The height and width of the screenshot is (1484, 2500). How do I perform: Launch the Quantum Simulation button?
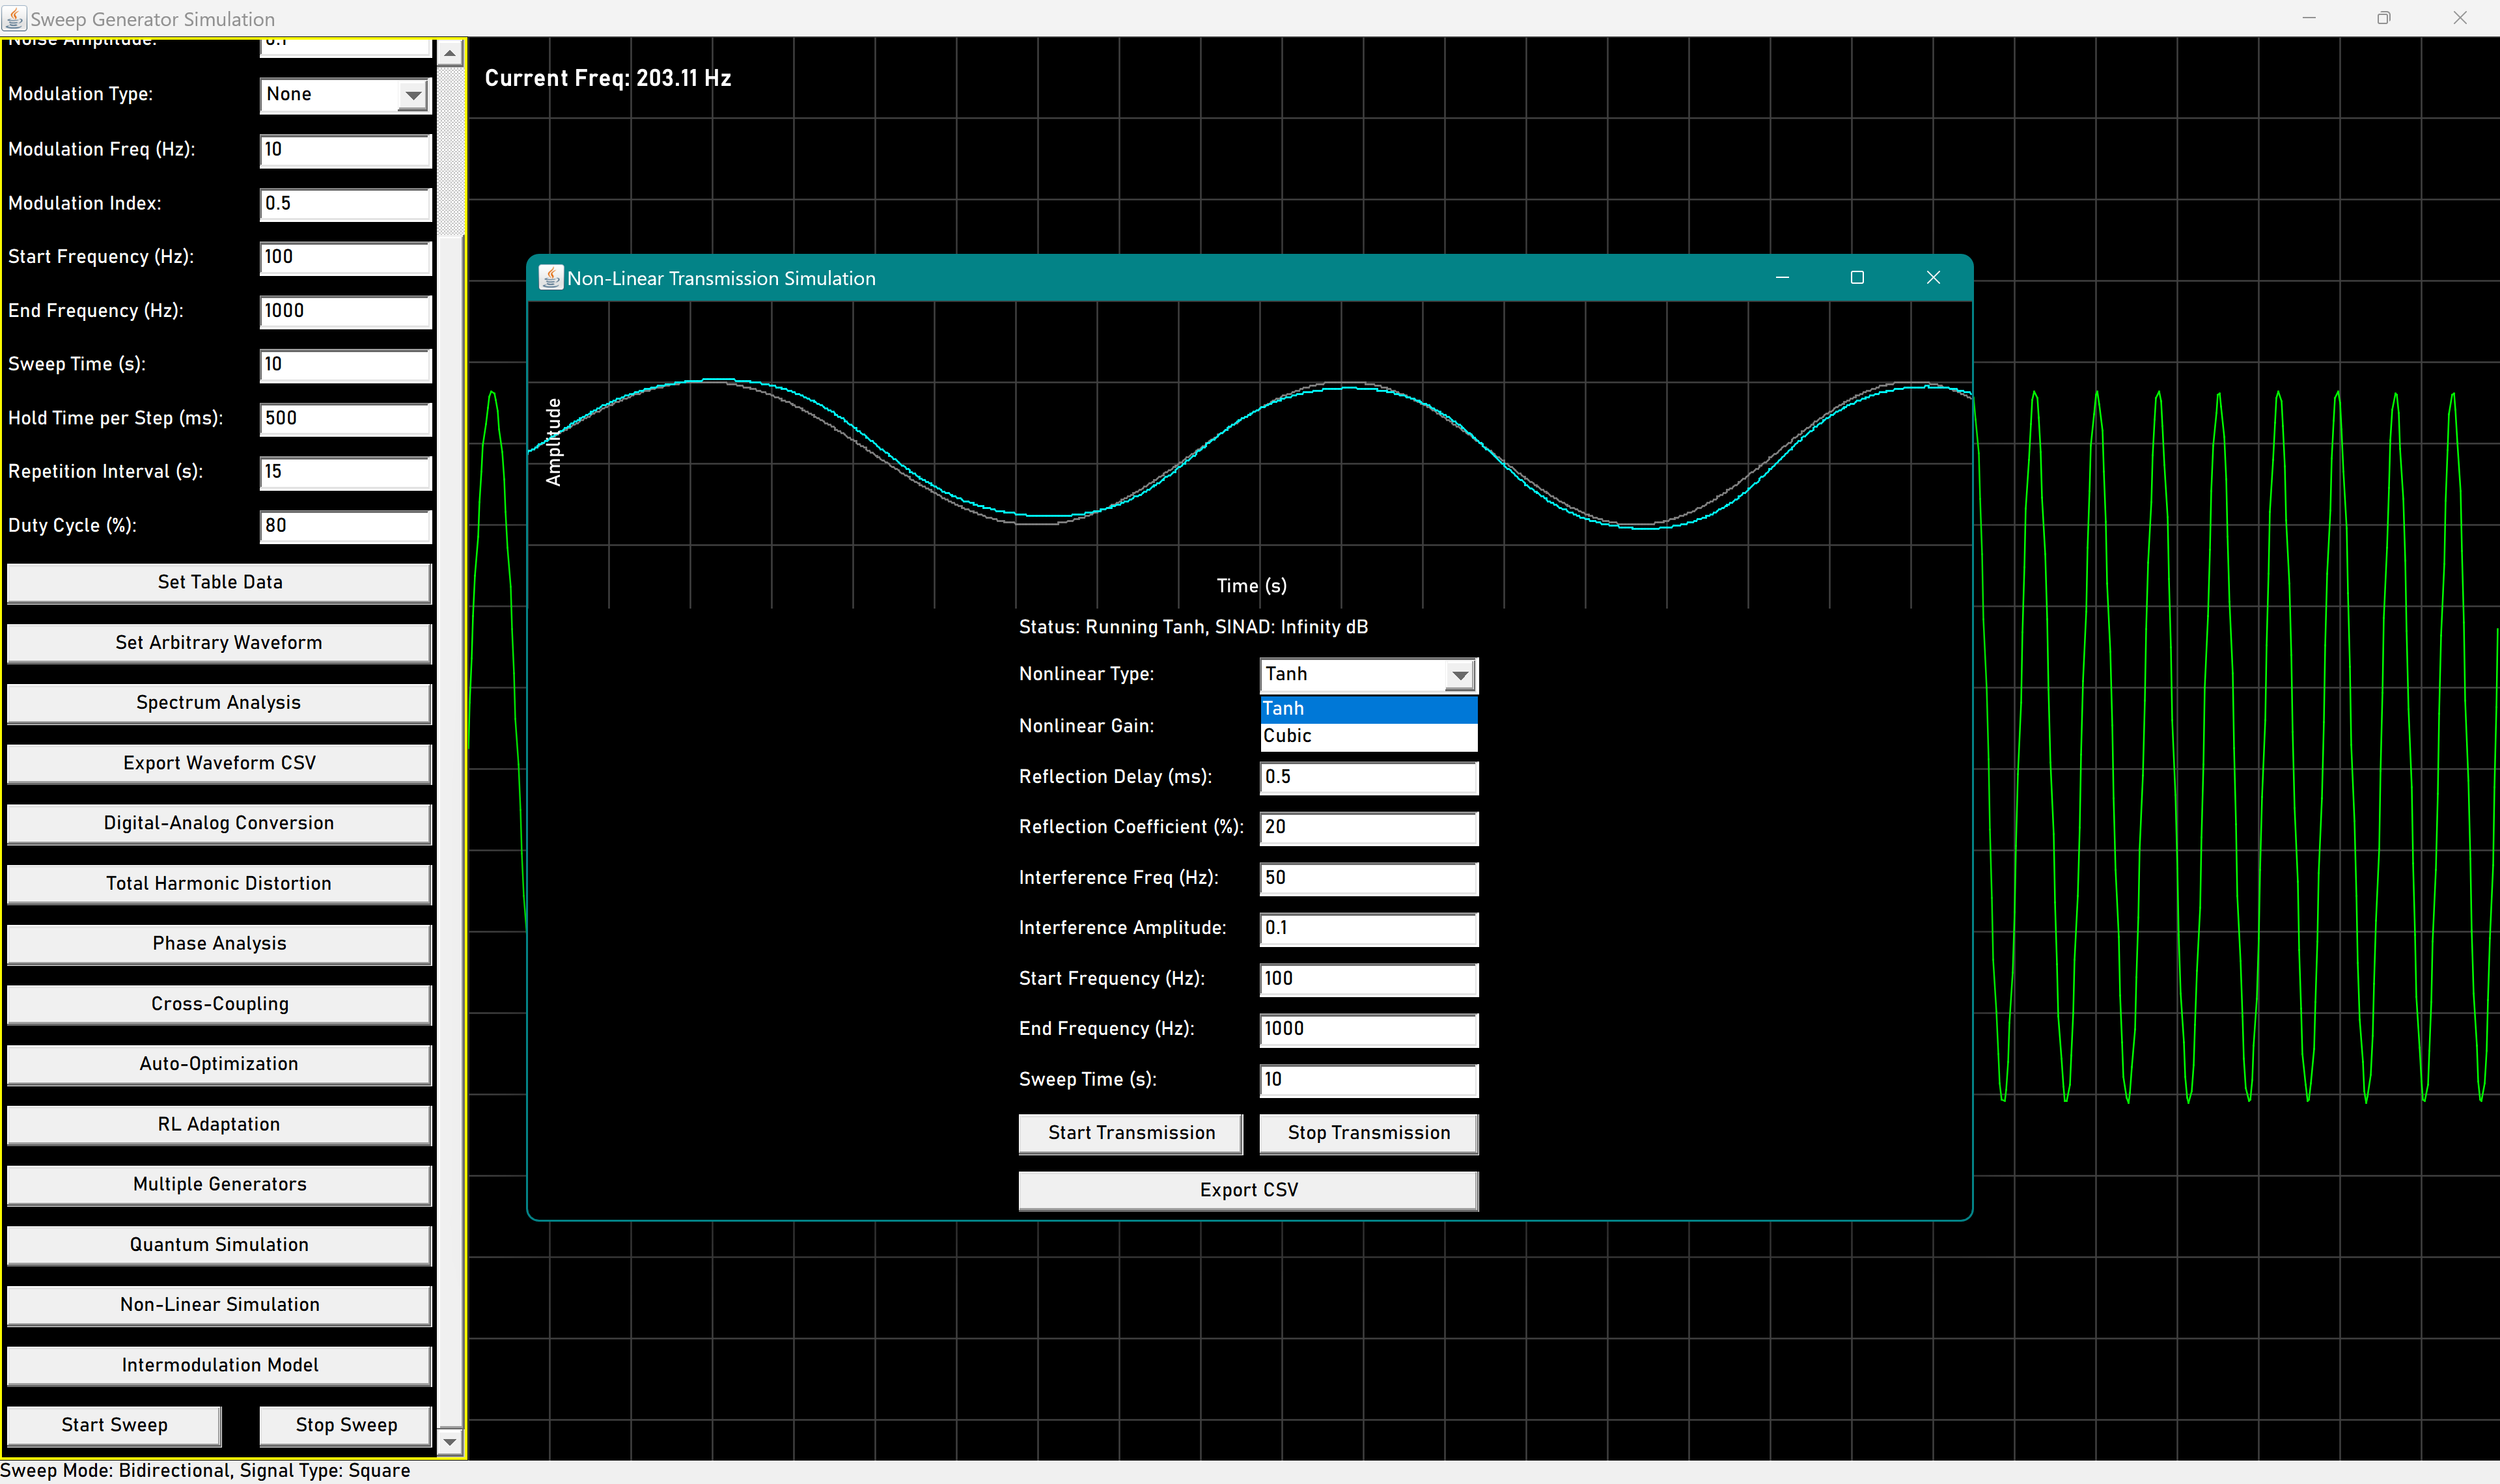[x=219, y=1245]
